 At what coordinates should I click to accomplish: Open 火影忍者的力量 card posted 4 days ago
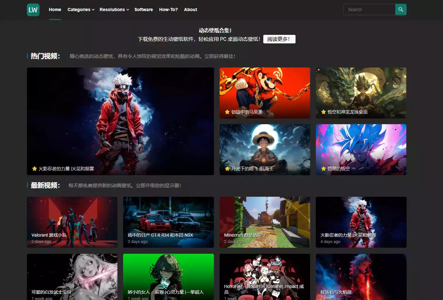click(x=361, y=222)
